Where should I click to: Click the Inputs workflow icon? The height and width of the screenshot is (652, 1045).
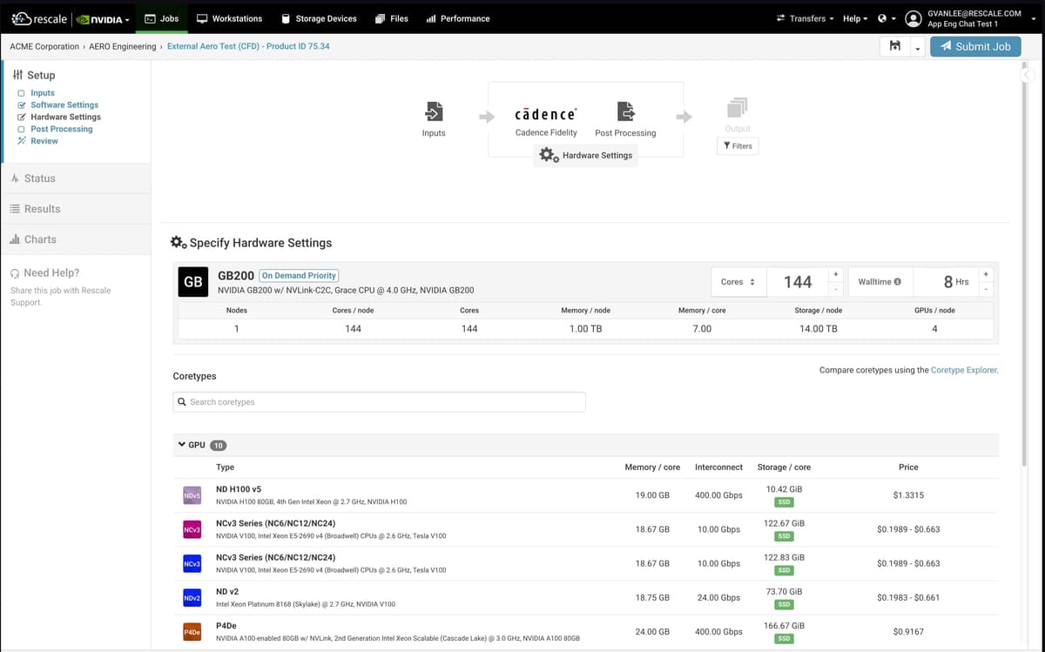pyautogui.click(x=434, y=111)
